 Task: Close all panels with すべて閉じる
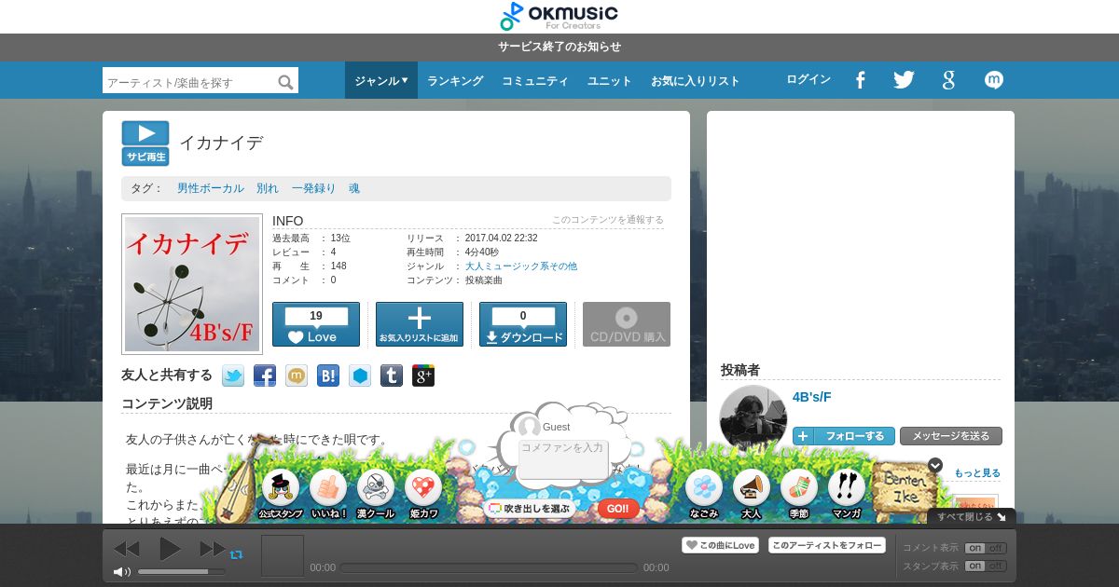tap(972, 516)
